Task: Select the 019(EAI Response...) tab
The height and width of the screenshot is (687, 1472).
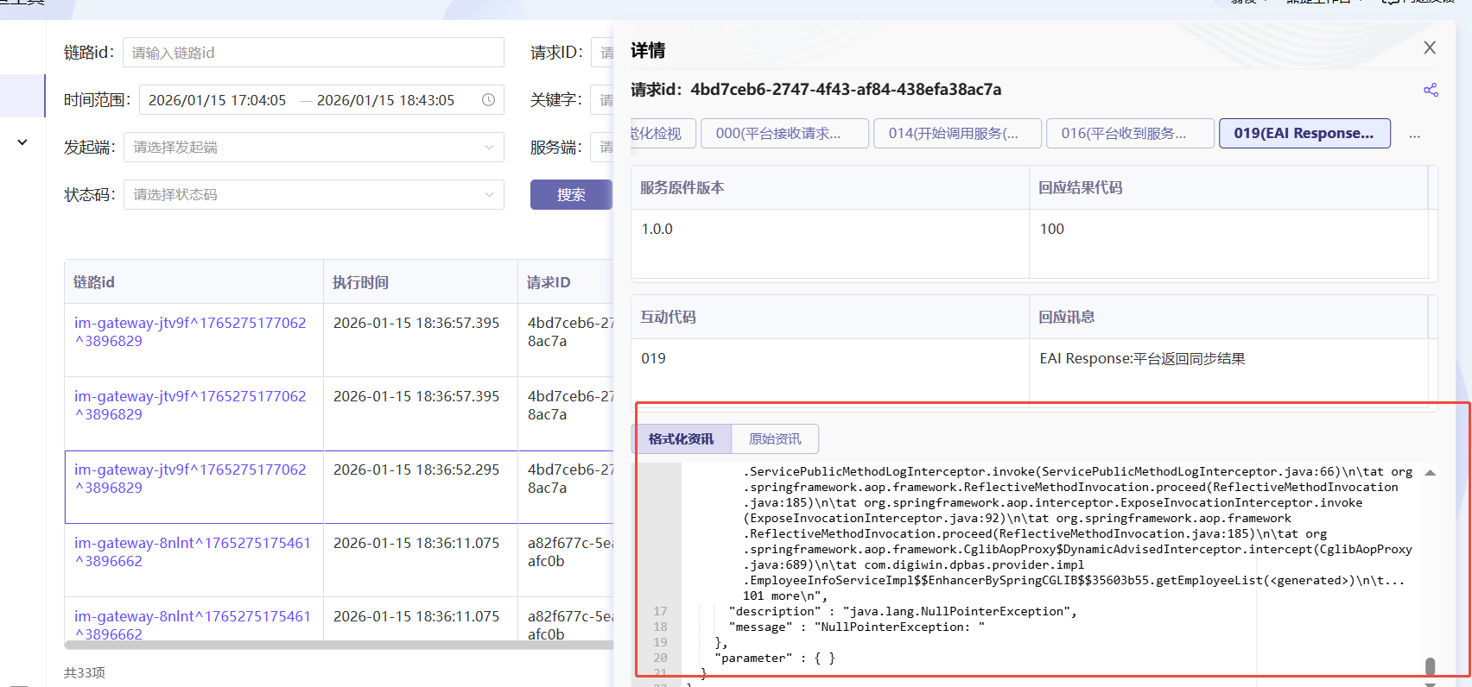Action: 1304,134
